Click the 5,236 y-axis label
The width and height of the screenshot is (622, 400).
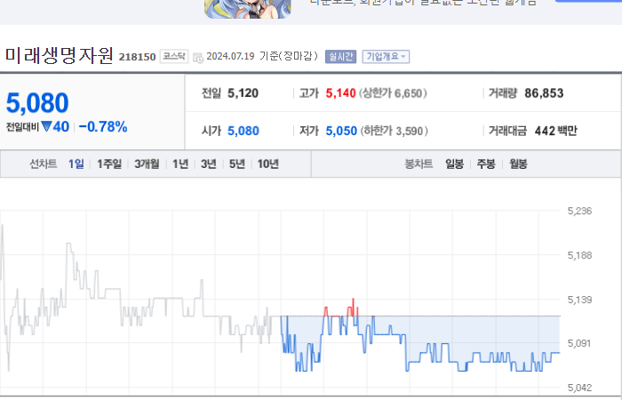tap(579, 212)
